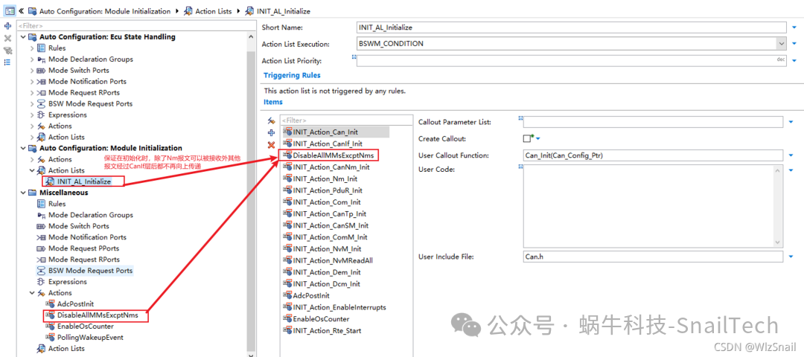This screenshot has height=357, width=804.
Task: Collapse Auto Configuration: Module Initialization node
Action: click(x=22, y=148)
